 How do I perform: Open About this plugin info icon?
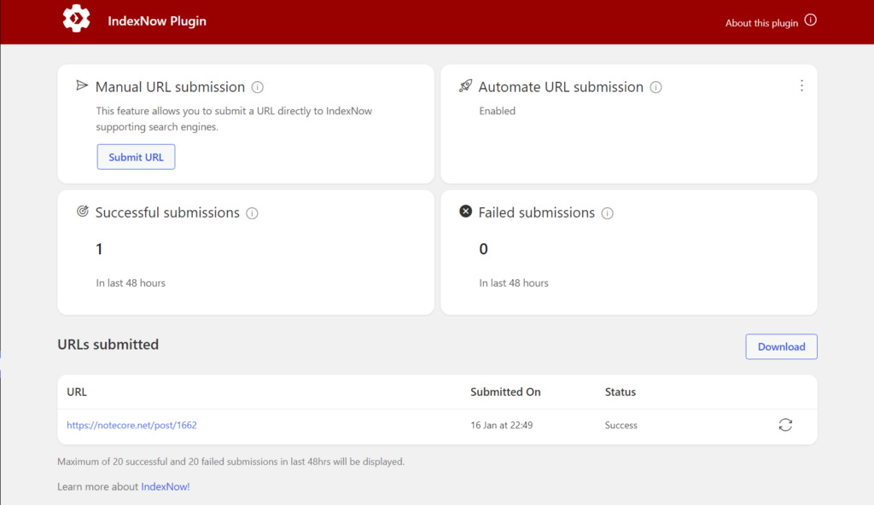click(x=811, y=20)
